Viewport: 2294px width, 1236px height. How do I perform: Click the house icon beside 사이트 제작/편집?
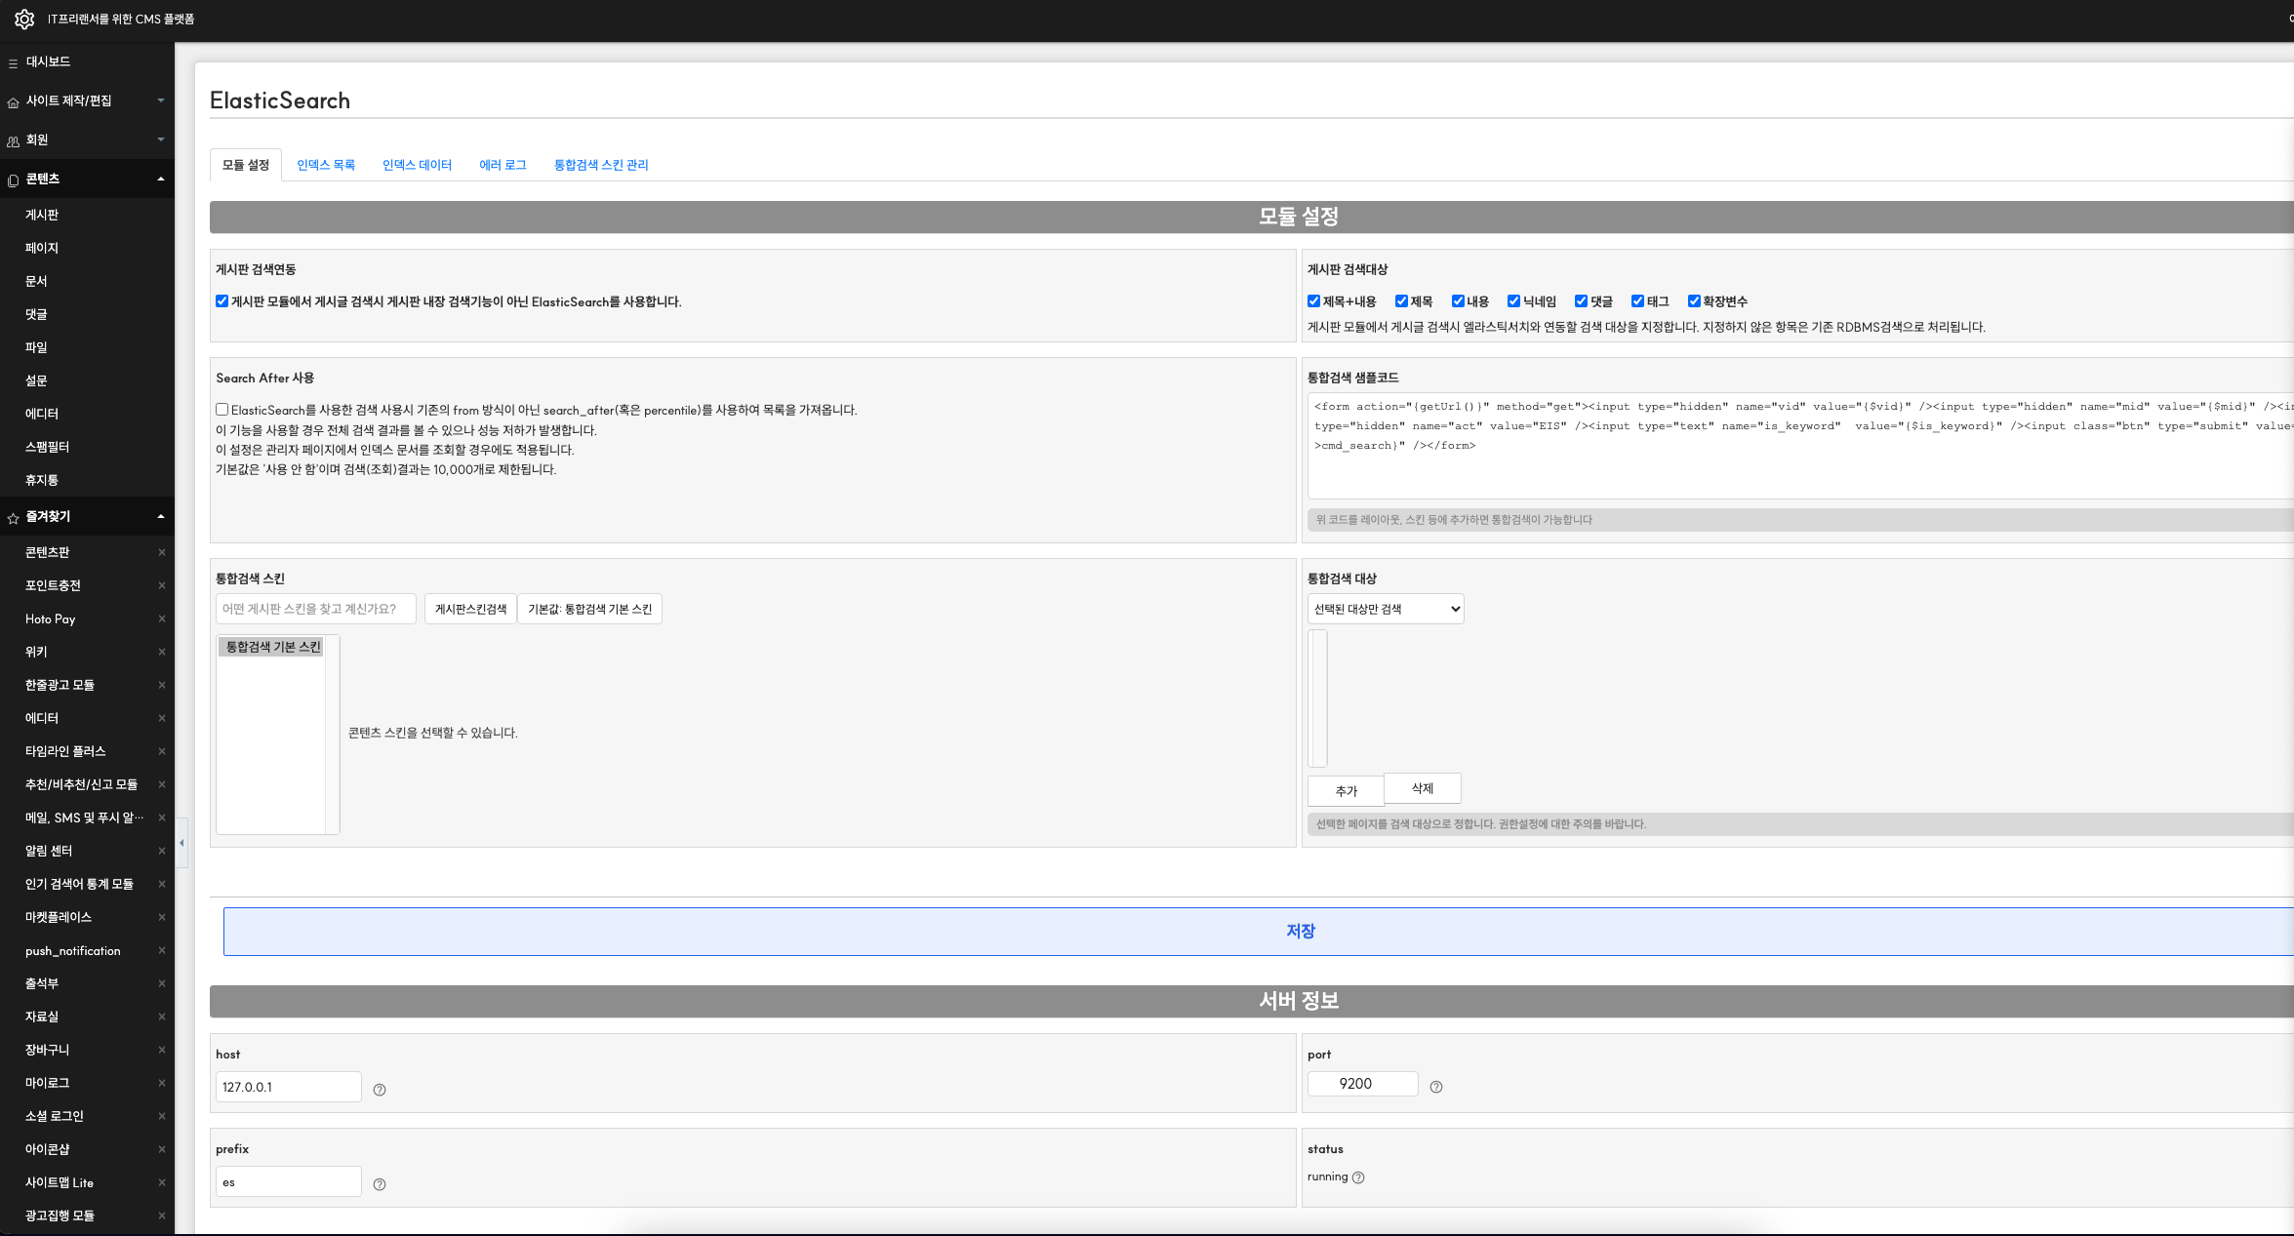(x=13, y=101)
